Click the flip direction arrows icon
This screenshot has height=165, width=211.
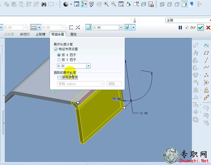coord(78,27)
